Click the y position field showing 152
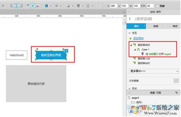 [124, 6]
